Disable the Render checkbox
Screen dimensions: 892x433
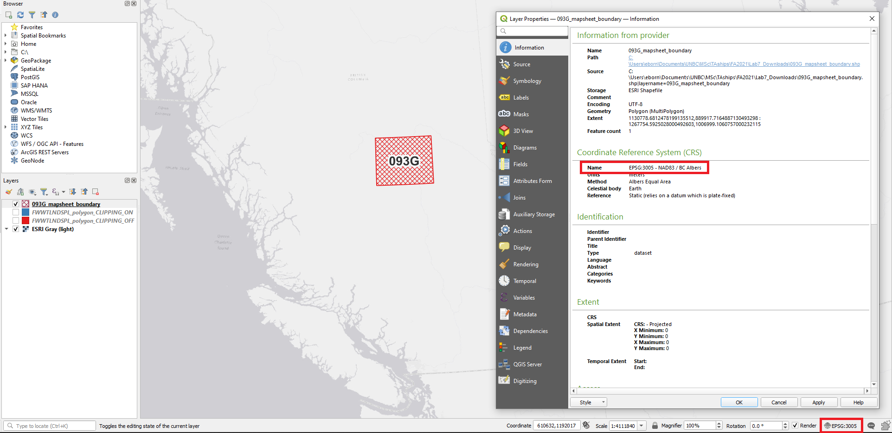(x=796, y=425)
